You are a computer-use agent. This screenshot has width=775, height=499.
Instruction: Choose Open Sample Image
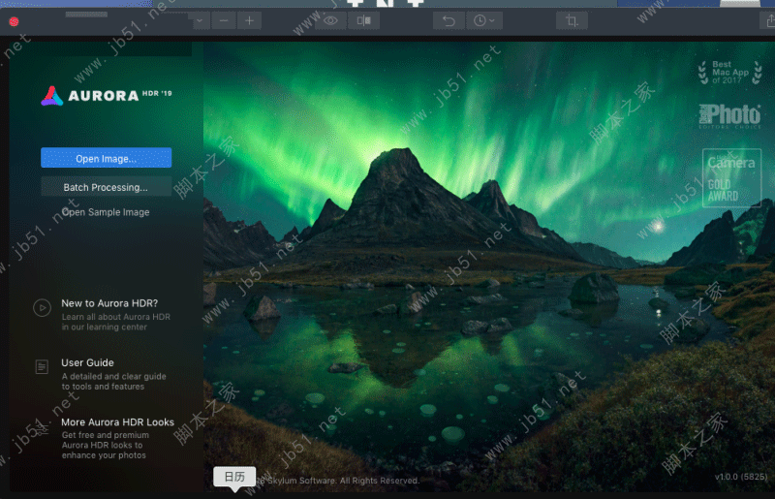(106, 212)
